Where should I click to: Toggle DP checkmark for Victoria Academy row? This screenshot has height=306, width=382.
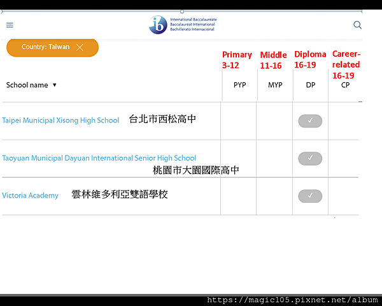click(x=310, y=196)
